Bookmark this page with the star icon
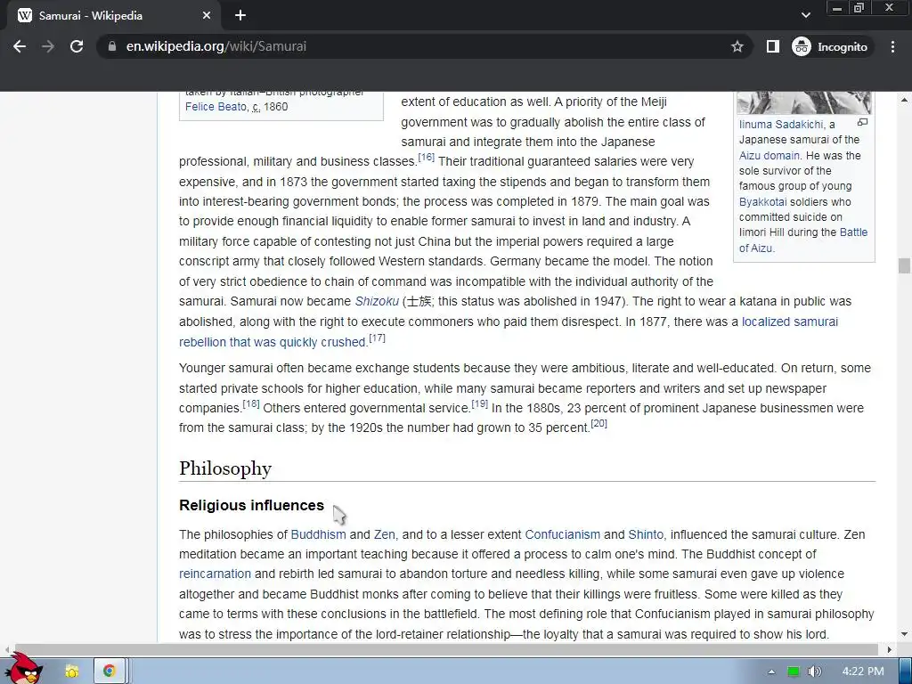Image resolution: width=912 pixels, height=684 pixels. coord(737,46)
